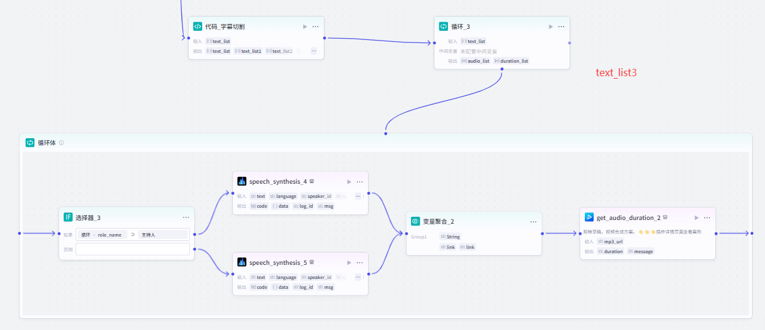Click the small badge icon after speech_synthesis_4 title
Image resolution: width=765 pixels, height=330 pixels.
pos(312,181)
